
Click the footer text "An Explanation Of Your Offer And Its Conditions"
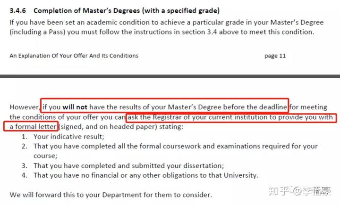pyautogui.click(x=74, y=56)
